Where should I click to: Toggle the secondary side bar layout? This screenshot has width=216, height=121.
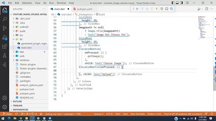tap(182, 3)
